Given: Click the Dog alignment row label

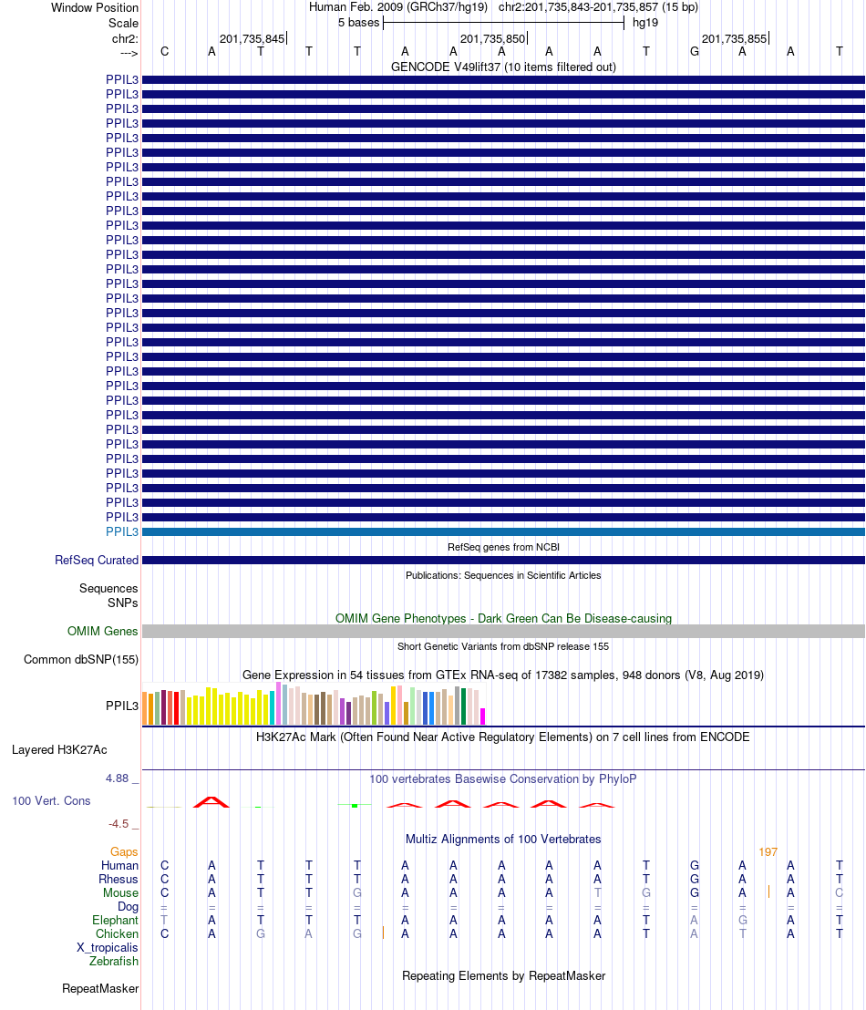Looking at the screenshot, I should pyautogui.click(x=128, y=907).
